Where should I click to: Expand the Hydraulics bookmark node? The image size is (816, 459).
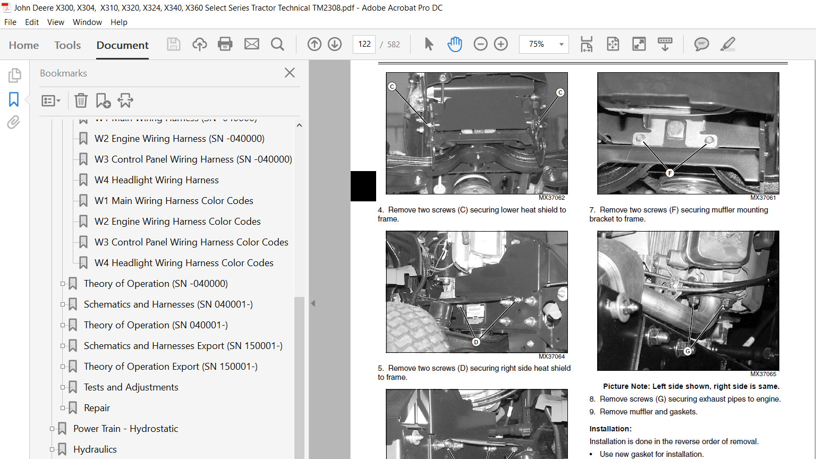point(52,449)
